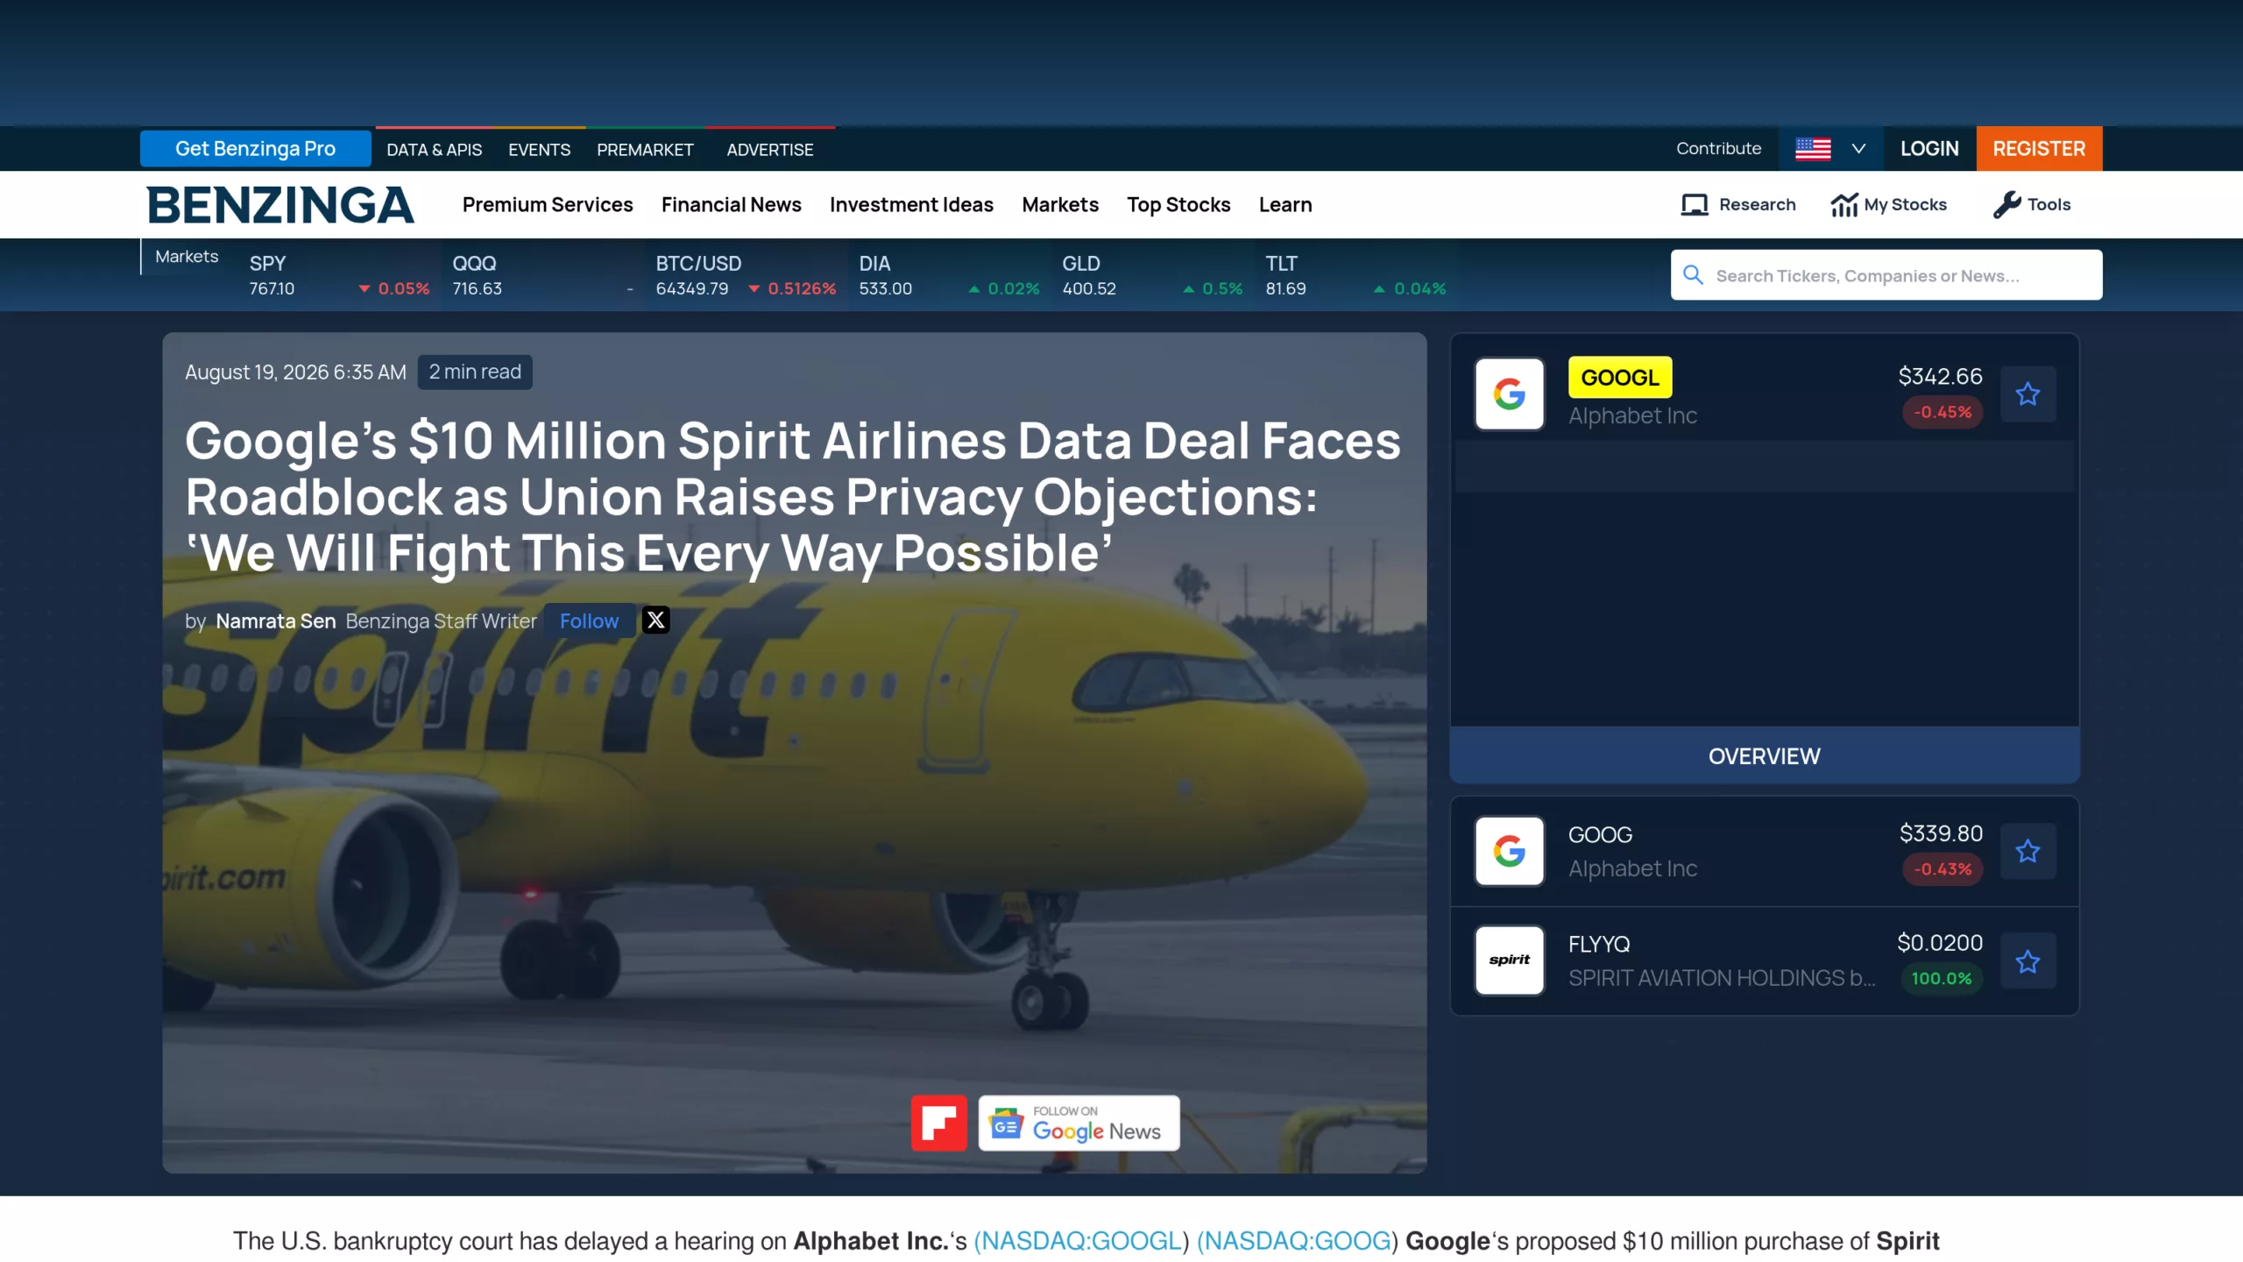Click the Markets ticker label
The image size is (2243, 1262).
click(x=187, y=257)
